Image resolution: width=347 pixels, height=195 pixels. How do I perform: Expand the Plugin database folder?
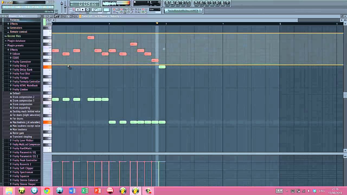16,41
